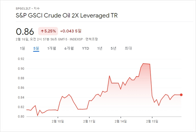196x132 pixels.
Task: Switch to the 6개월 chart range
Action: [69, 48]
